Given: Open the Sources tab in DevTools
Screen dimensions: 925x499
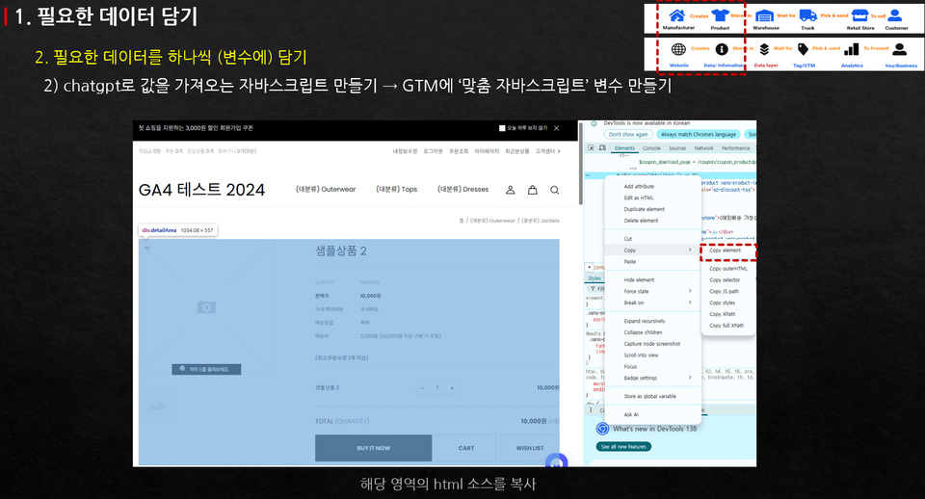Looking at the screenshot, I should (677, 148).
